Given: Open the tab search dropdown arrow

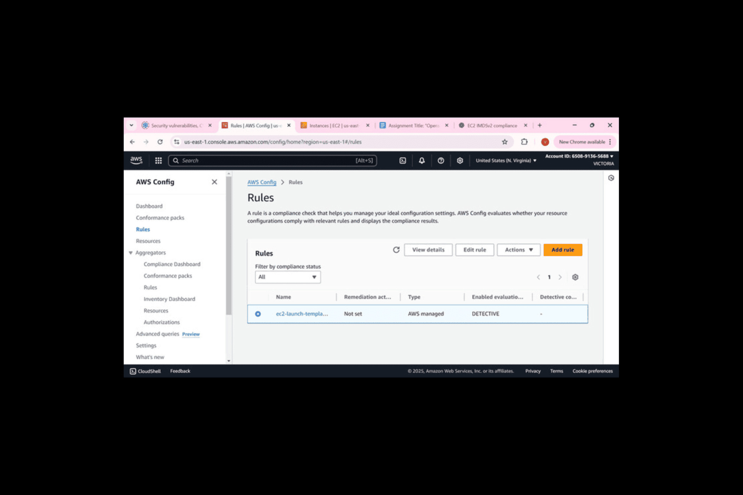Looking at the screenshot, I should 131,125.
